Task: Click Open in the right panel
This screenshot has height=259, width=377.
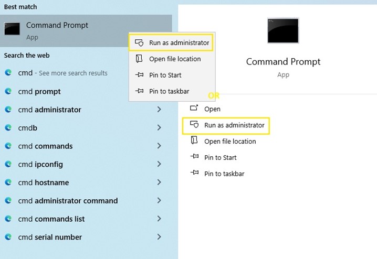Action: click(212, 109)
